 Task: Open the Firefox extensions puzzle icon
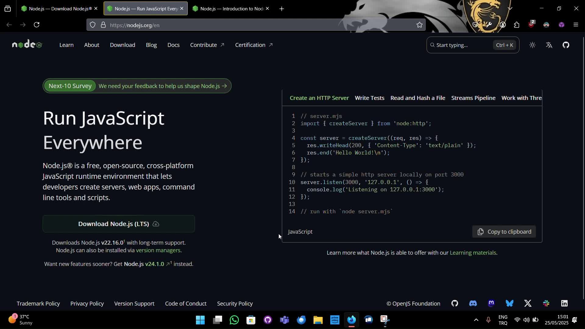(x=516, y=25)
